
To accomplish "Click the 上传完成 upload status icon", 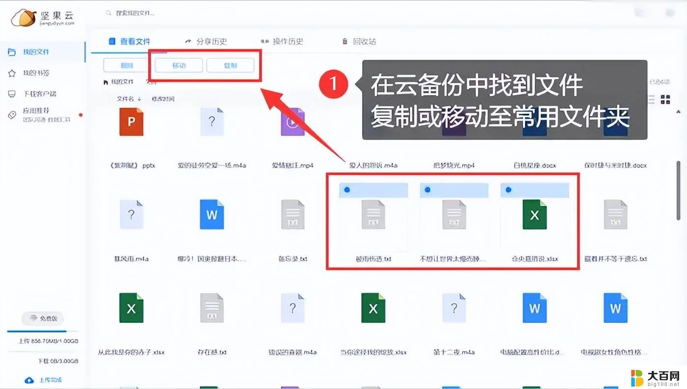I will coord(29,380).
